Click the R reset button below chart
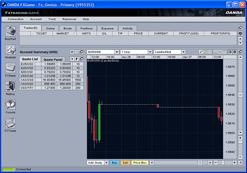This screenshot has width=247, height=173. (x=240, y=163)
